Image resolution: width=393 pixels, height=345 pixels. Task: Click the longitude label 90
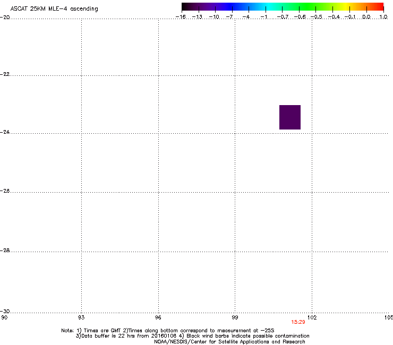(4, 317)
